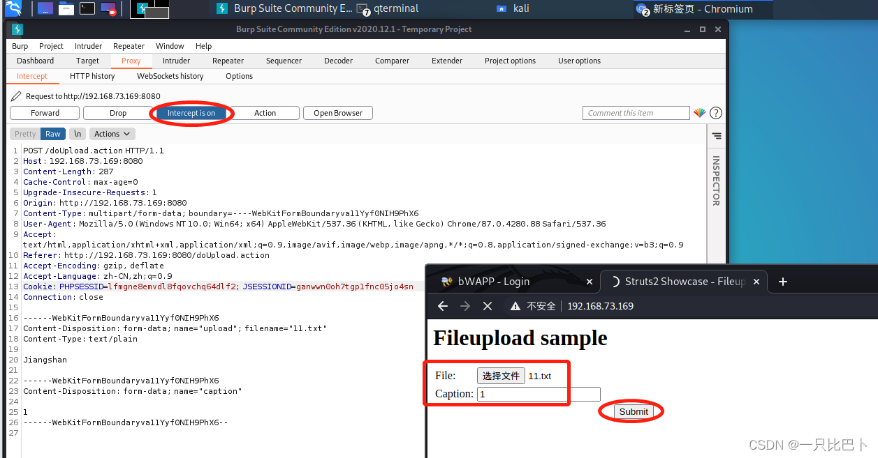878x458 pixels.
Task: Switch to the kali taskbar entry
Action: [x=513, y=8]
